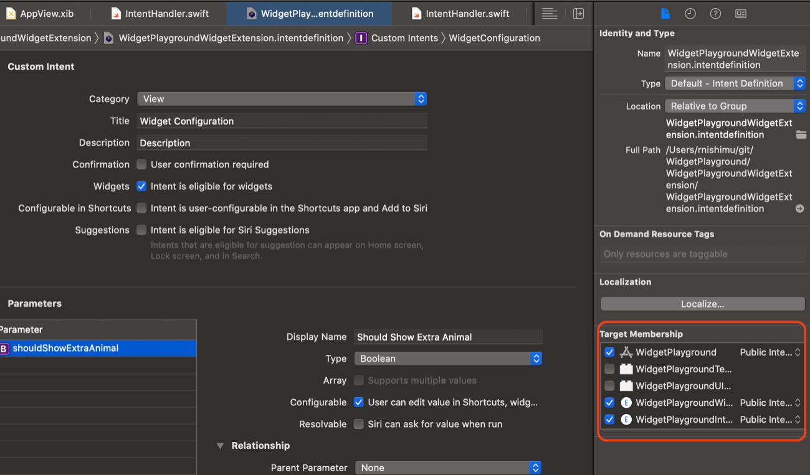Click the Title field Widget Configuration
The width and height of the screenshot is (810, 475).
click(x=282, y=121)
